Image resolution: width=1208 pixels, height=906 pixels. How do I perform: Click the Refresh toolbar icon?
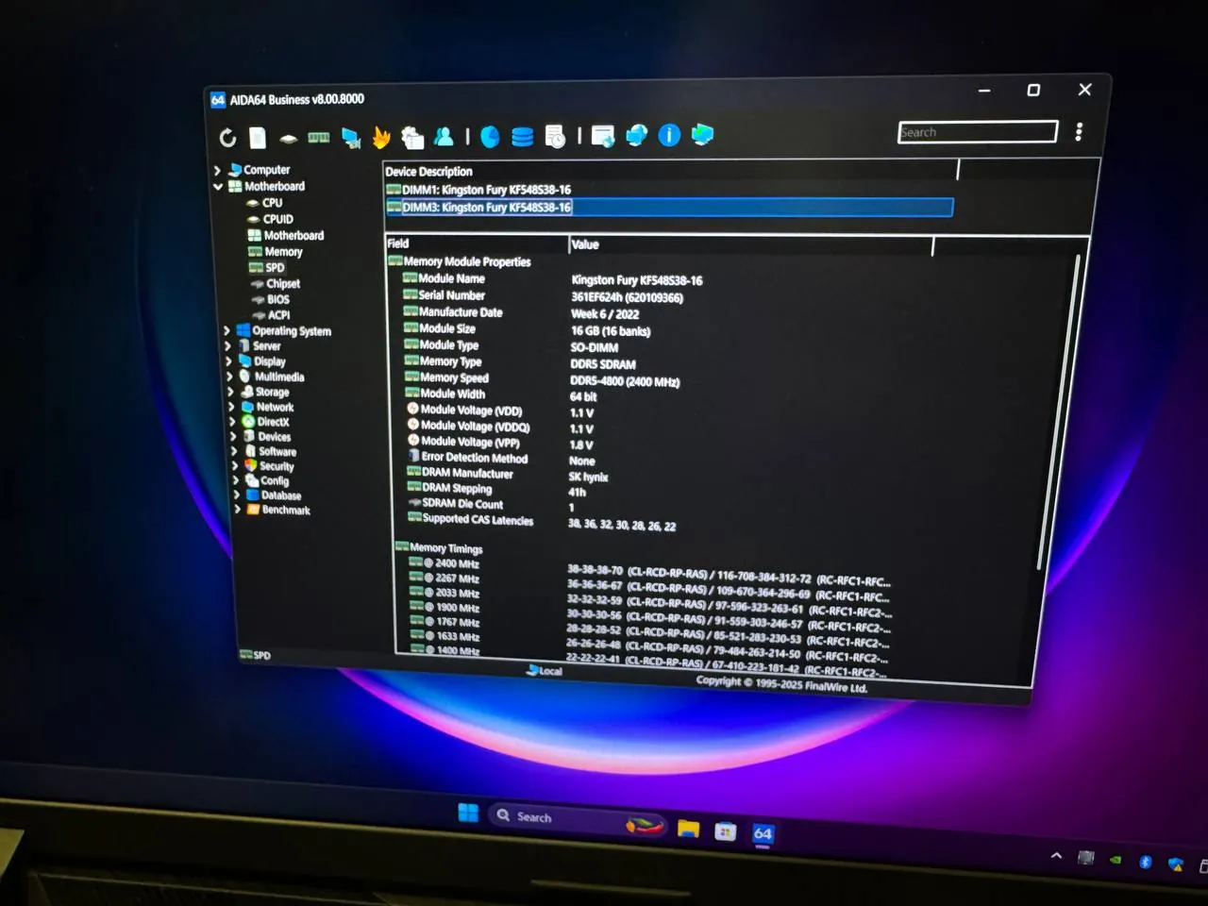click(227, 138)
